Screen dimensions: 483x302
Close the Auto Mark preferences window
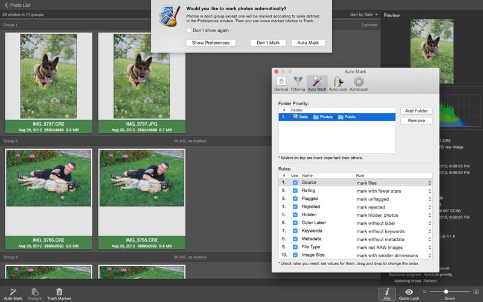277,71
